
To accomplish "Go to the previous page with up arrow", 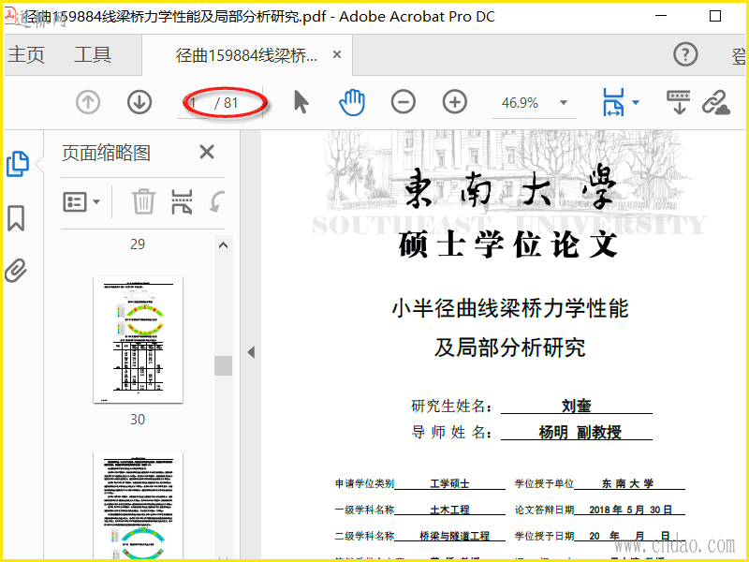I will [x=88, y=102].
